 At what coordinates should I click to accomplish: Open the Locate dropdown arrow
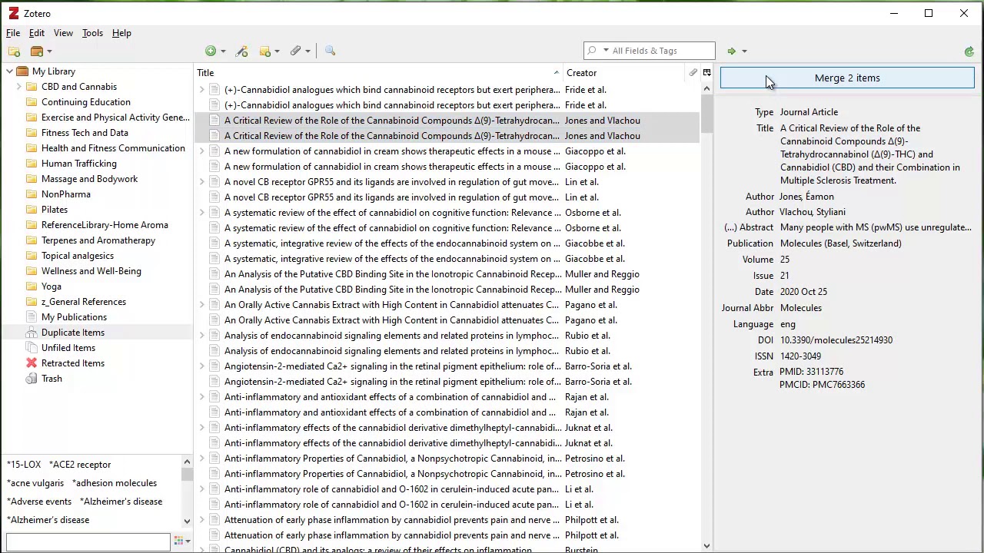[744, 51]
